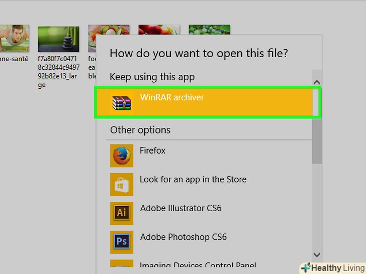The height and width of the screenshot is (274, 366).
Task: Select the strawberries thumbnail
Action: coord(159,30)
